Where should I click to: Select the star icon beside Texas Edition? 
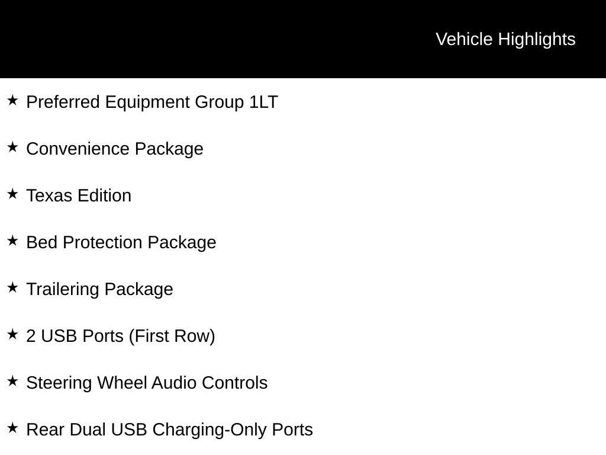[x=12, y=194]
